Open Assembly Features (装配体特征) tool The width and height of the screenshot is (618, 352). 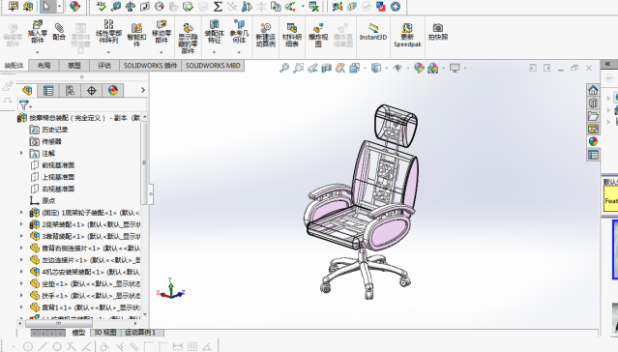[214, 32]
